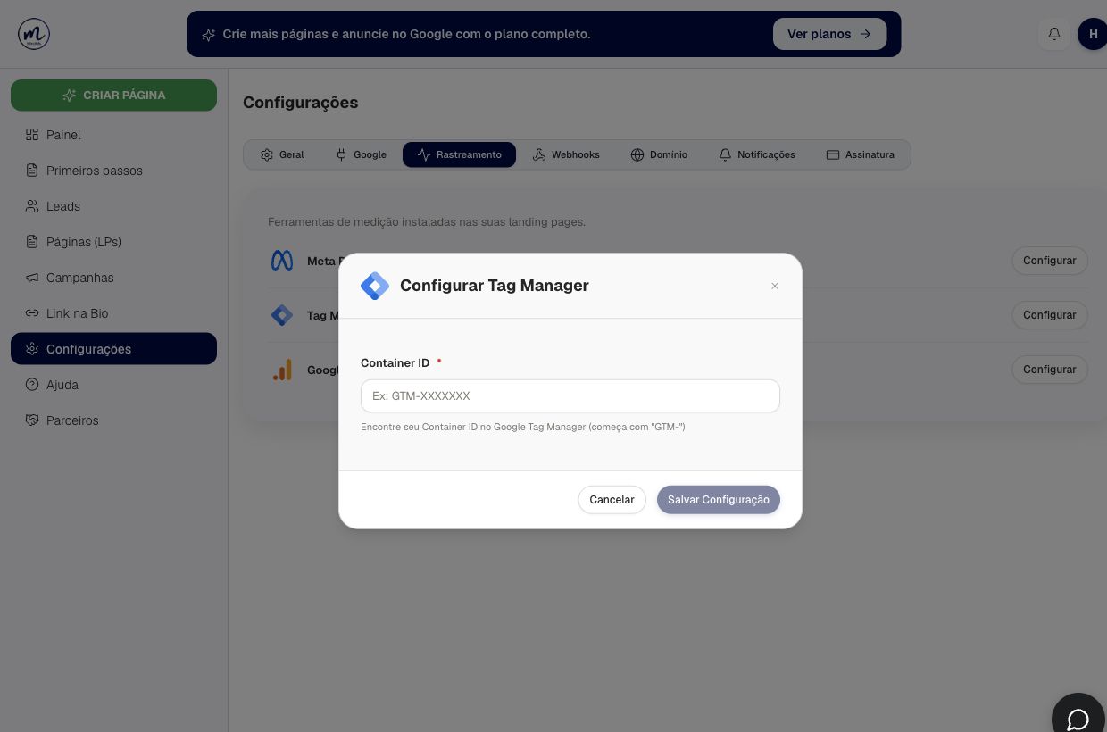Click Salvar Configuração button

(719, 500)
